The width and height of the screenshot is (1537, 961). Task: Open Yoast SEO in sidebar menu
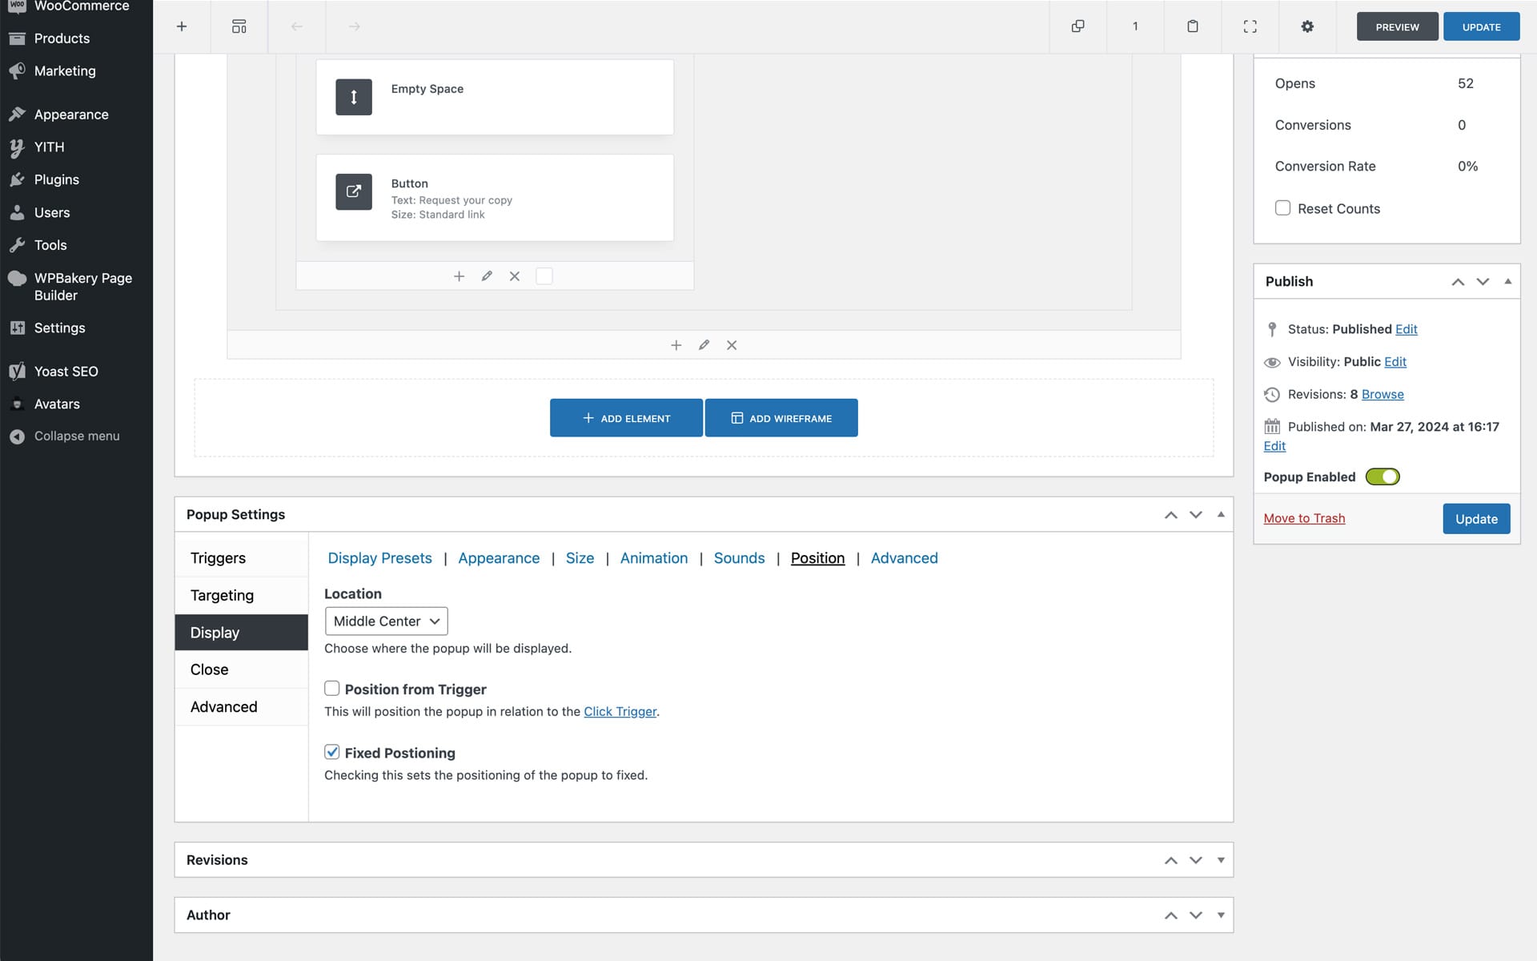click(x=66, y=372)
